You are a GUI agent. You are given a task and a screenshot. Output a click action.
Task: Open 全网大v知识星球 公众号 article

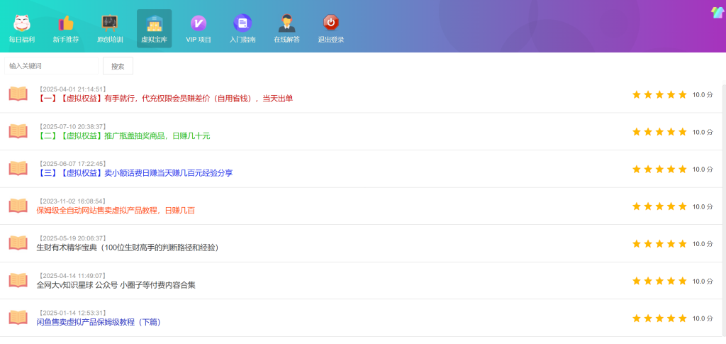[x=116, y=285]
